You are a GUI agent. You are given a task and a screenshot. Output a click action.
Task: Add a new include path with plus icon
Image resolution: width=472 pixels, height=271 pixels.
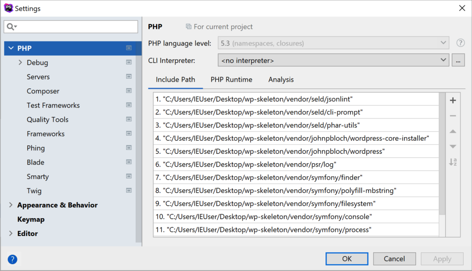pyautogui.click(x=453, y=100)
